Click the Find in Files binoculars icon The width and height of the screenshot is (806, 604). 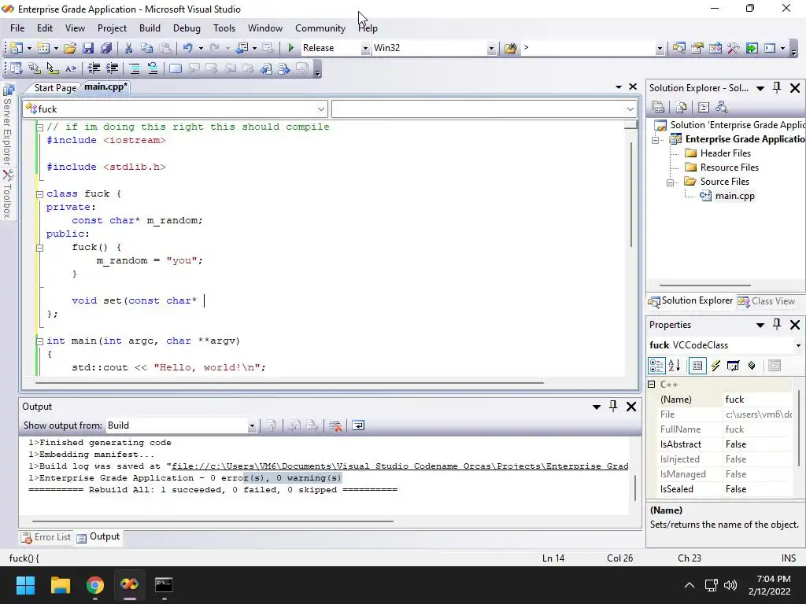click(x=510, y=48)
